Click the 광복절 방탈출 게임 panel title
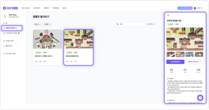Screen dimensions: 209x110 (x=174, y=21)
